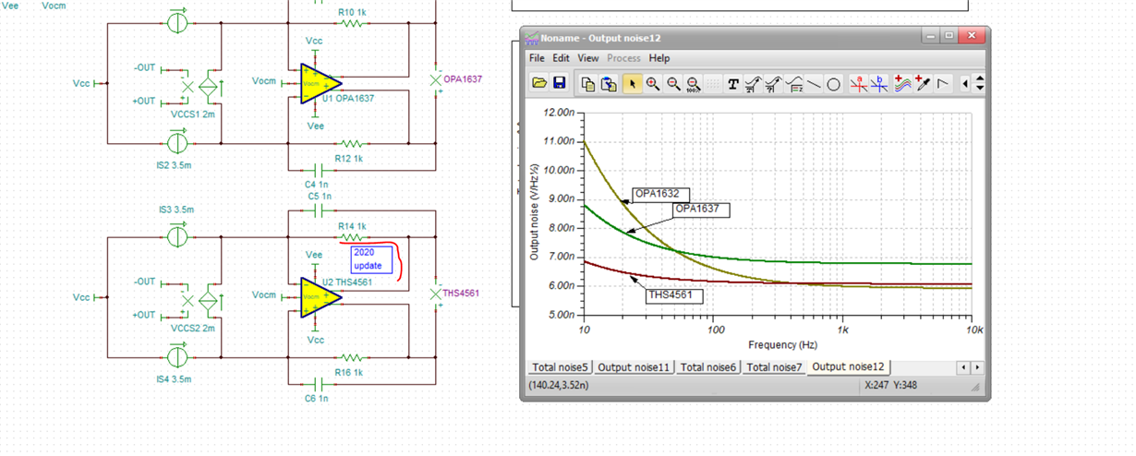The image size is (1136, 456).
Task: Switch to the Total noise5 tab
Action: tap(560, 367)
